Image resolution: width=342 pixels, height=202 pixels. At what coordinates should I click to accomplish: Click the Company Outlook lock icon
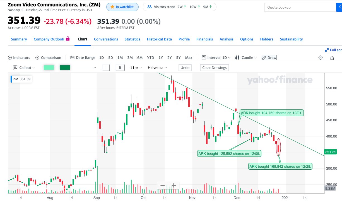pos(68,39)
